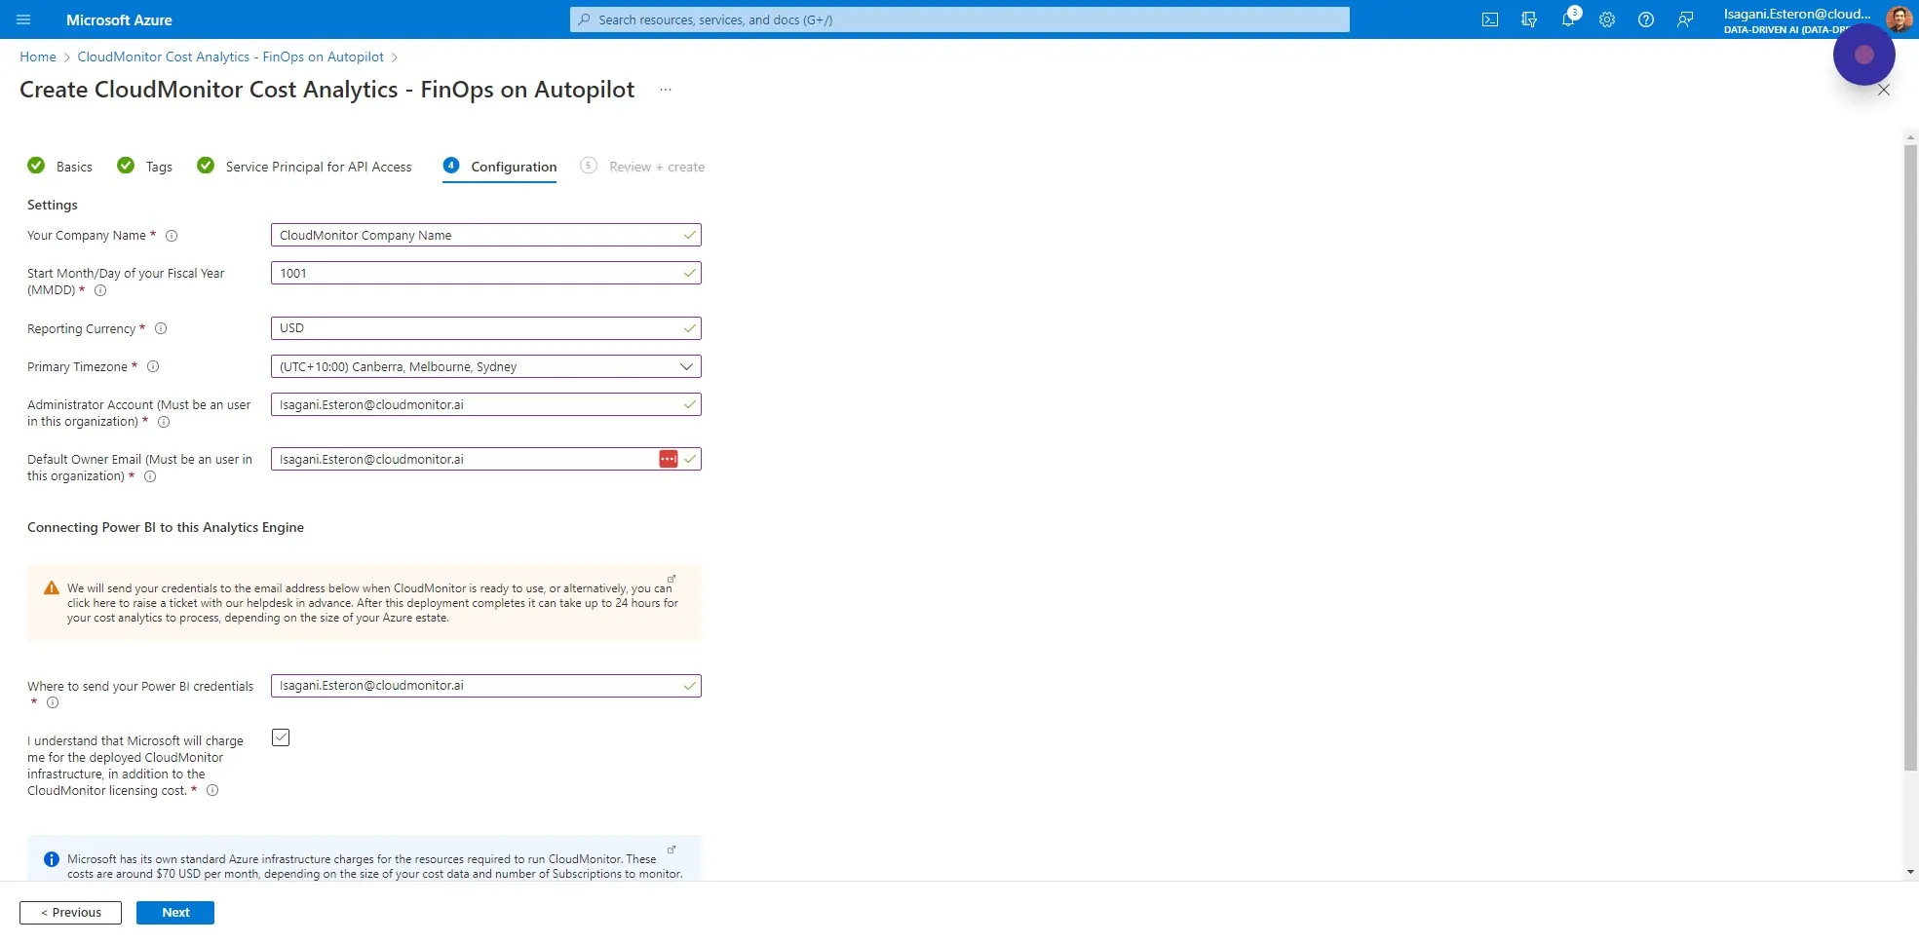Open the ellipsis menu beside the page title
The height and width of the screenshot is (944, 1919).
(x=666, y=90)
